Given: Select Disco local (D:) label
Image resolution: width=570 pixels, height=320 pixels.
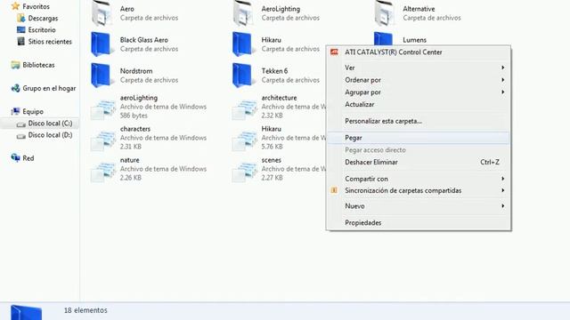Looking at the screenshot, I should pyautogui.click(x=50, y=135).
